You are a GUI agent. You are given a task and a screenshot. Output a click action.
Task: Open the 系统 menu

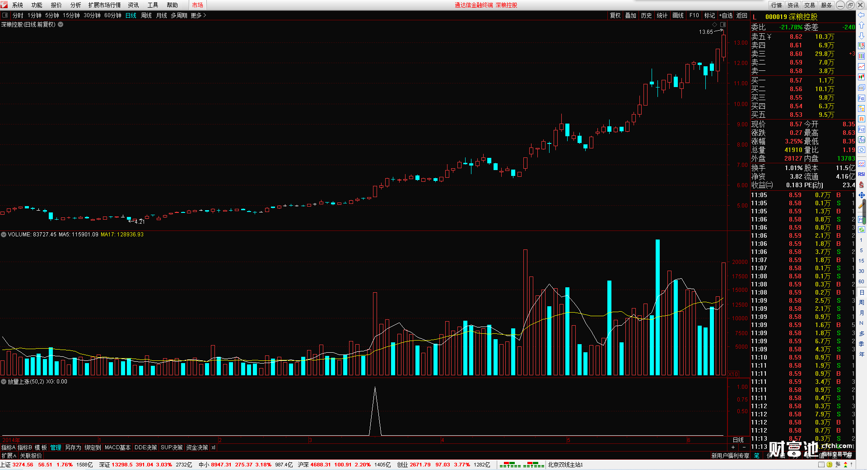(18, 5)
